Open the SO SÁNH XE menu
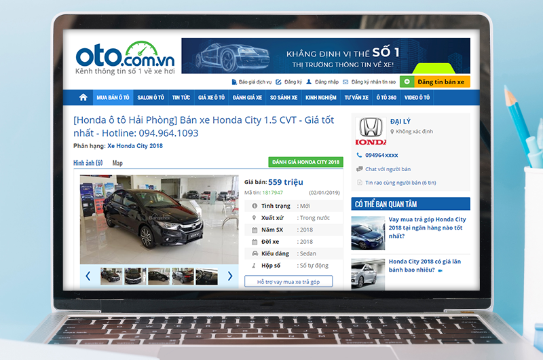 tap(284, 98)
